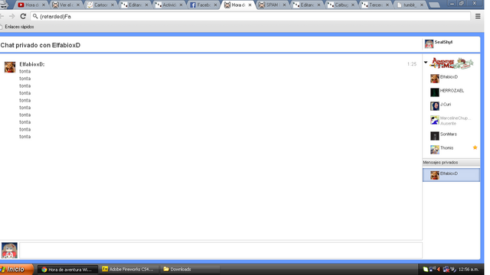Image resolution: width=490 pixels, height=275 pixels.
Task: Switch to the Tercer tab
Action: [374, 5]
